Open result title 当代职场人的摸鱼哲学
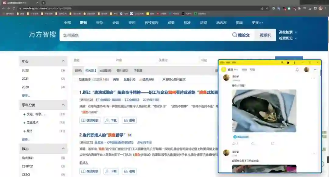Screen dimensions: 329x177 (x=102, y=135)
